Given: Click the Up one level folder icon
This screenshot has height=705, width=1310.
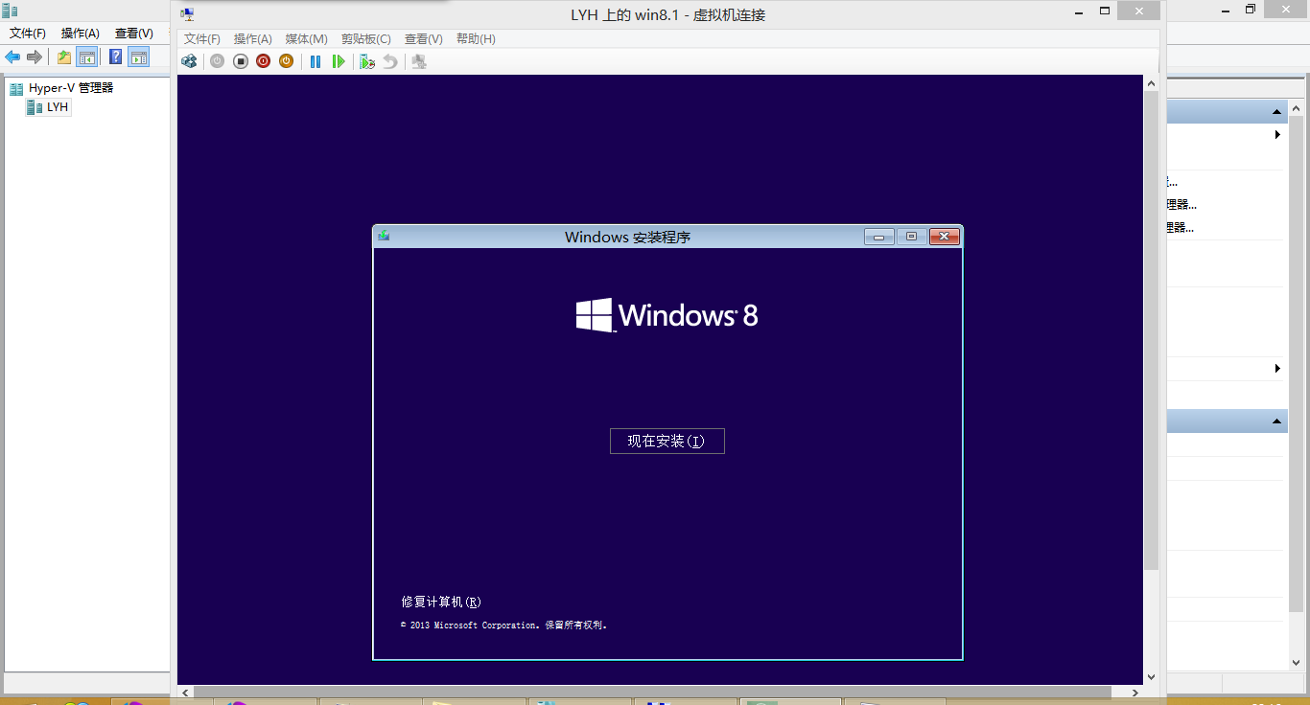Looking at the screenshot, I should [x=64, y=57].
